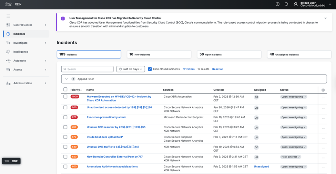
Task: Click the Intelligence sidebar icon
Action: (x=8, y=52)
